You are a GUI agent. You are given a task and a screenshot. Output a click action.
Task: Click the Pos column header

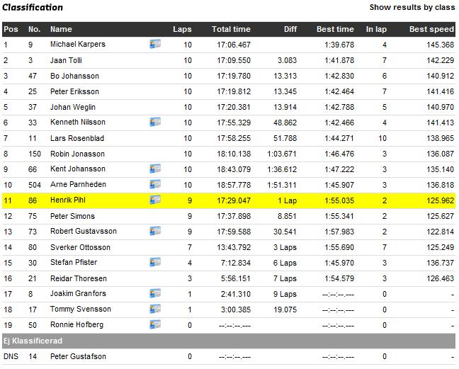point(11,29)
